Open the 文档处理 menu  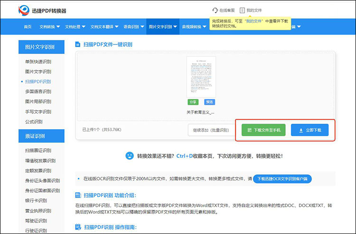[73, 27]
